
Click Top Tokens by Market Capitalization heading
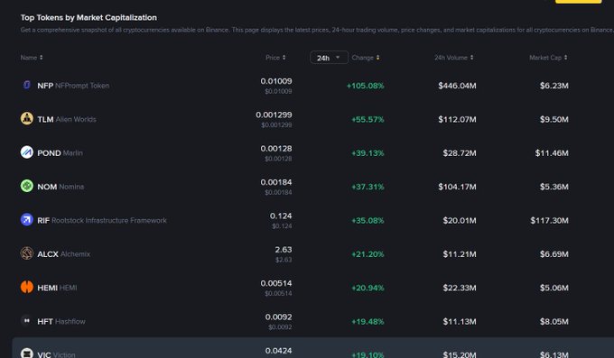[88, 18]
